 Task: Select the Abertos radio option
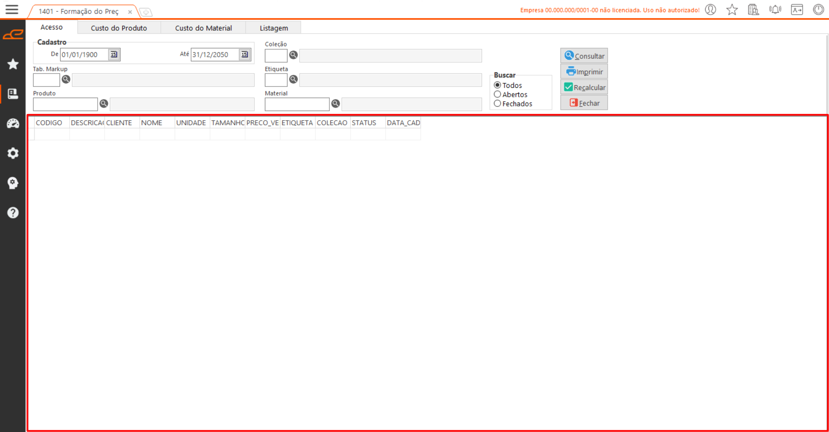[x=497, y=94]
